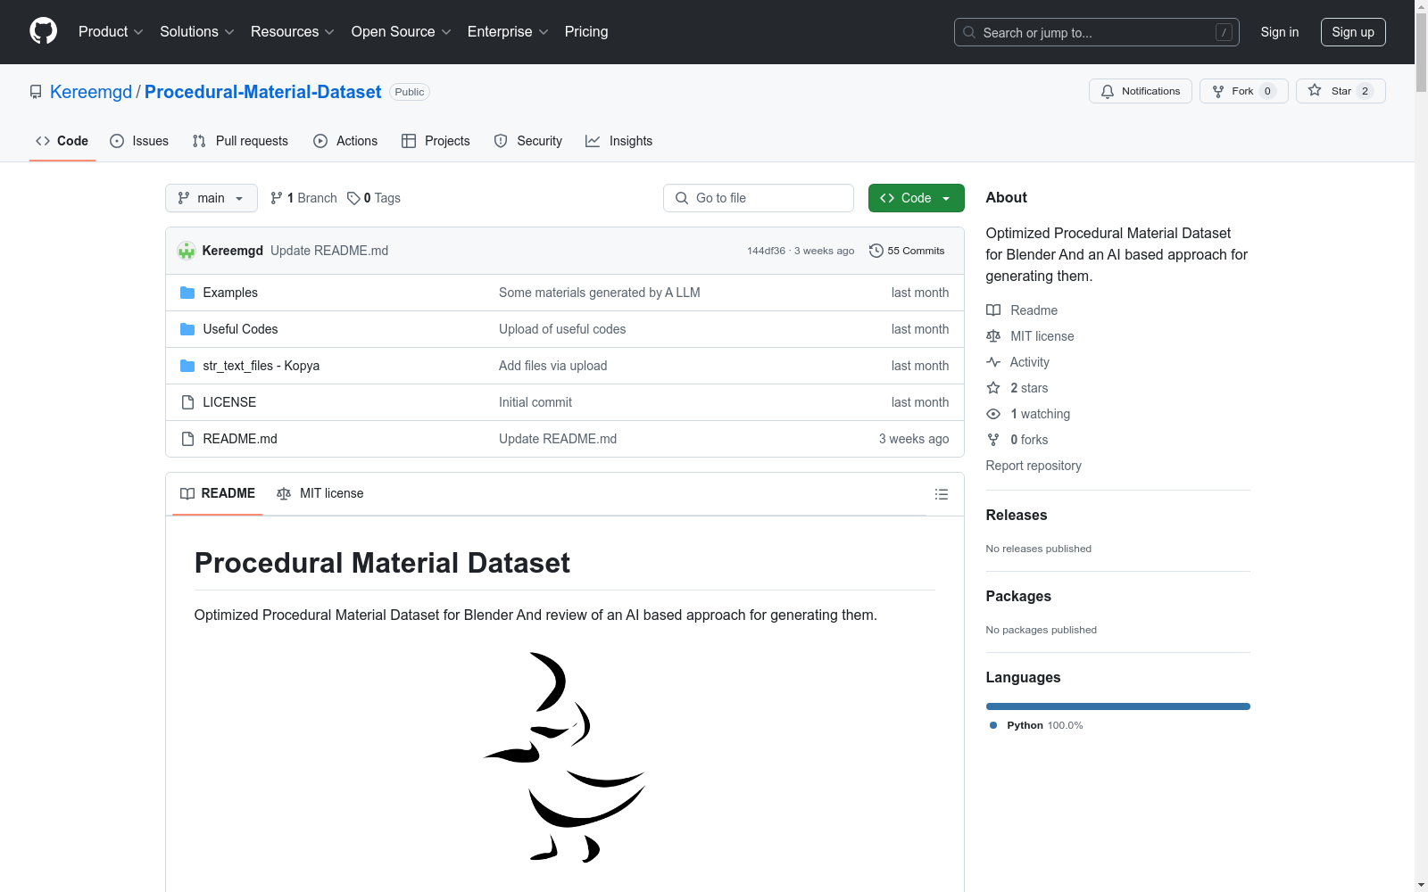
Task: Open the green Code dropdown button
Action: pos(916,198)
